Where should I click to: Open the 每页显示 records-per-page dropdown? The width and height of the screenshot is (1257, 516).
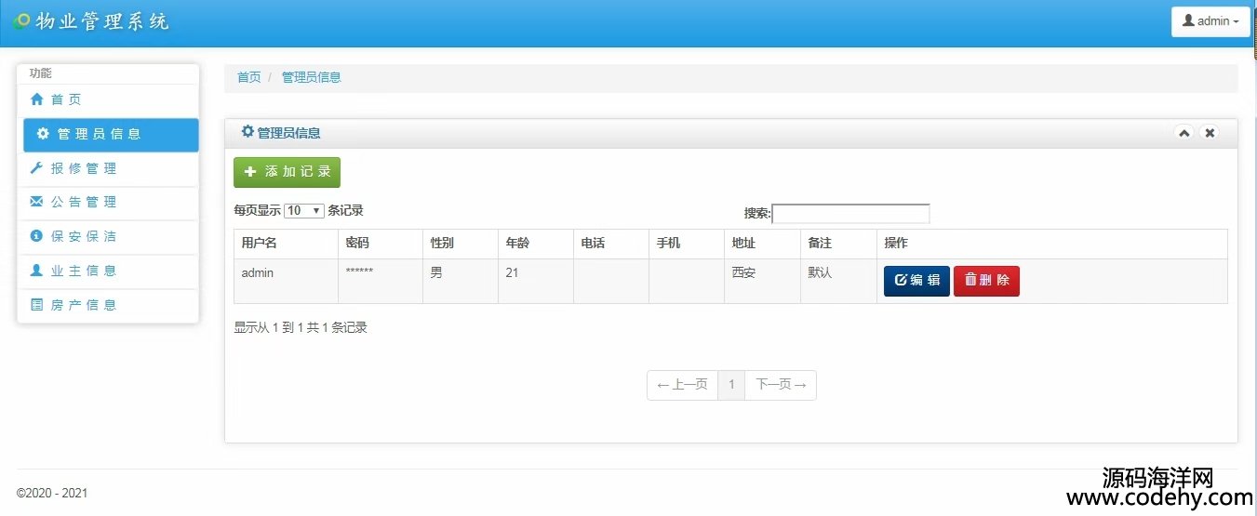pos(303,211)
